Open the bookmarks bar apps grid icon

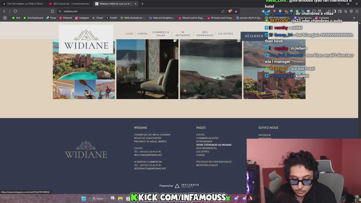(x=5, y=18)
